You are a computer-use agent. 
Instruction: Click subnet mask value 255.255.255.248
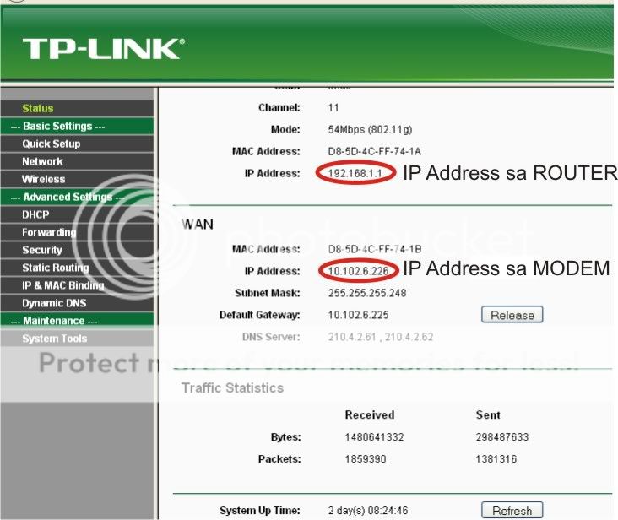coord(367,293)
